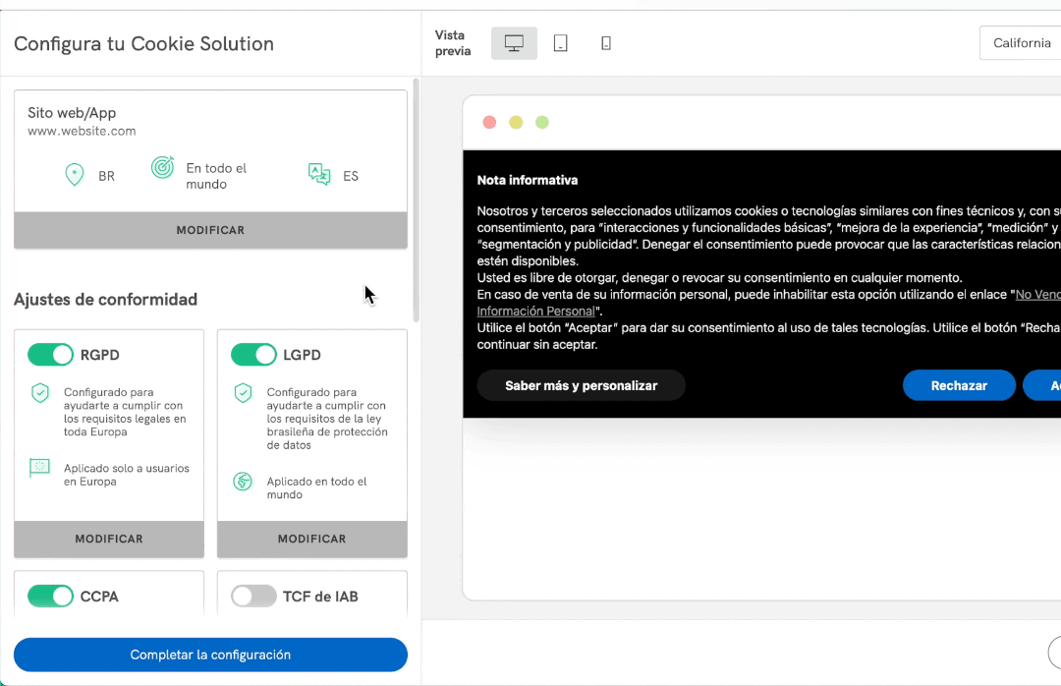Screen dimensions: 1061x686
Task: Switch to tablet preview icon
Action: pos(560,43)
